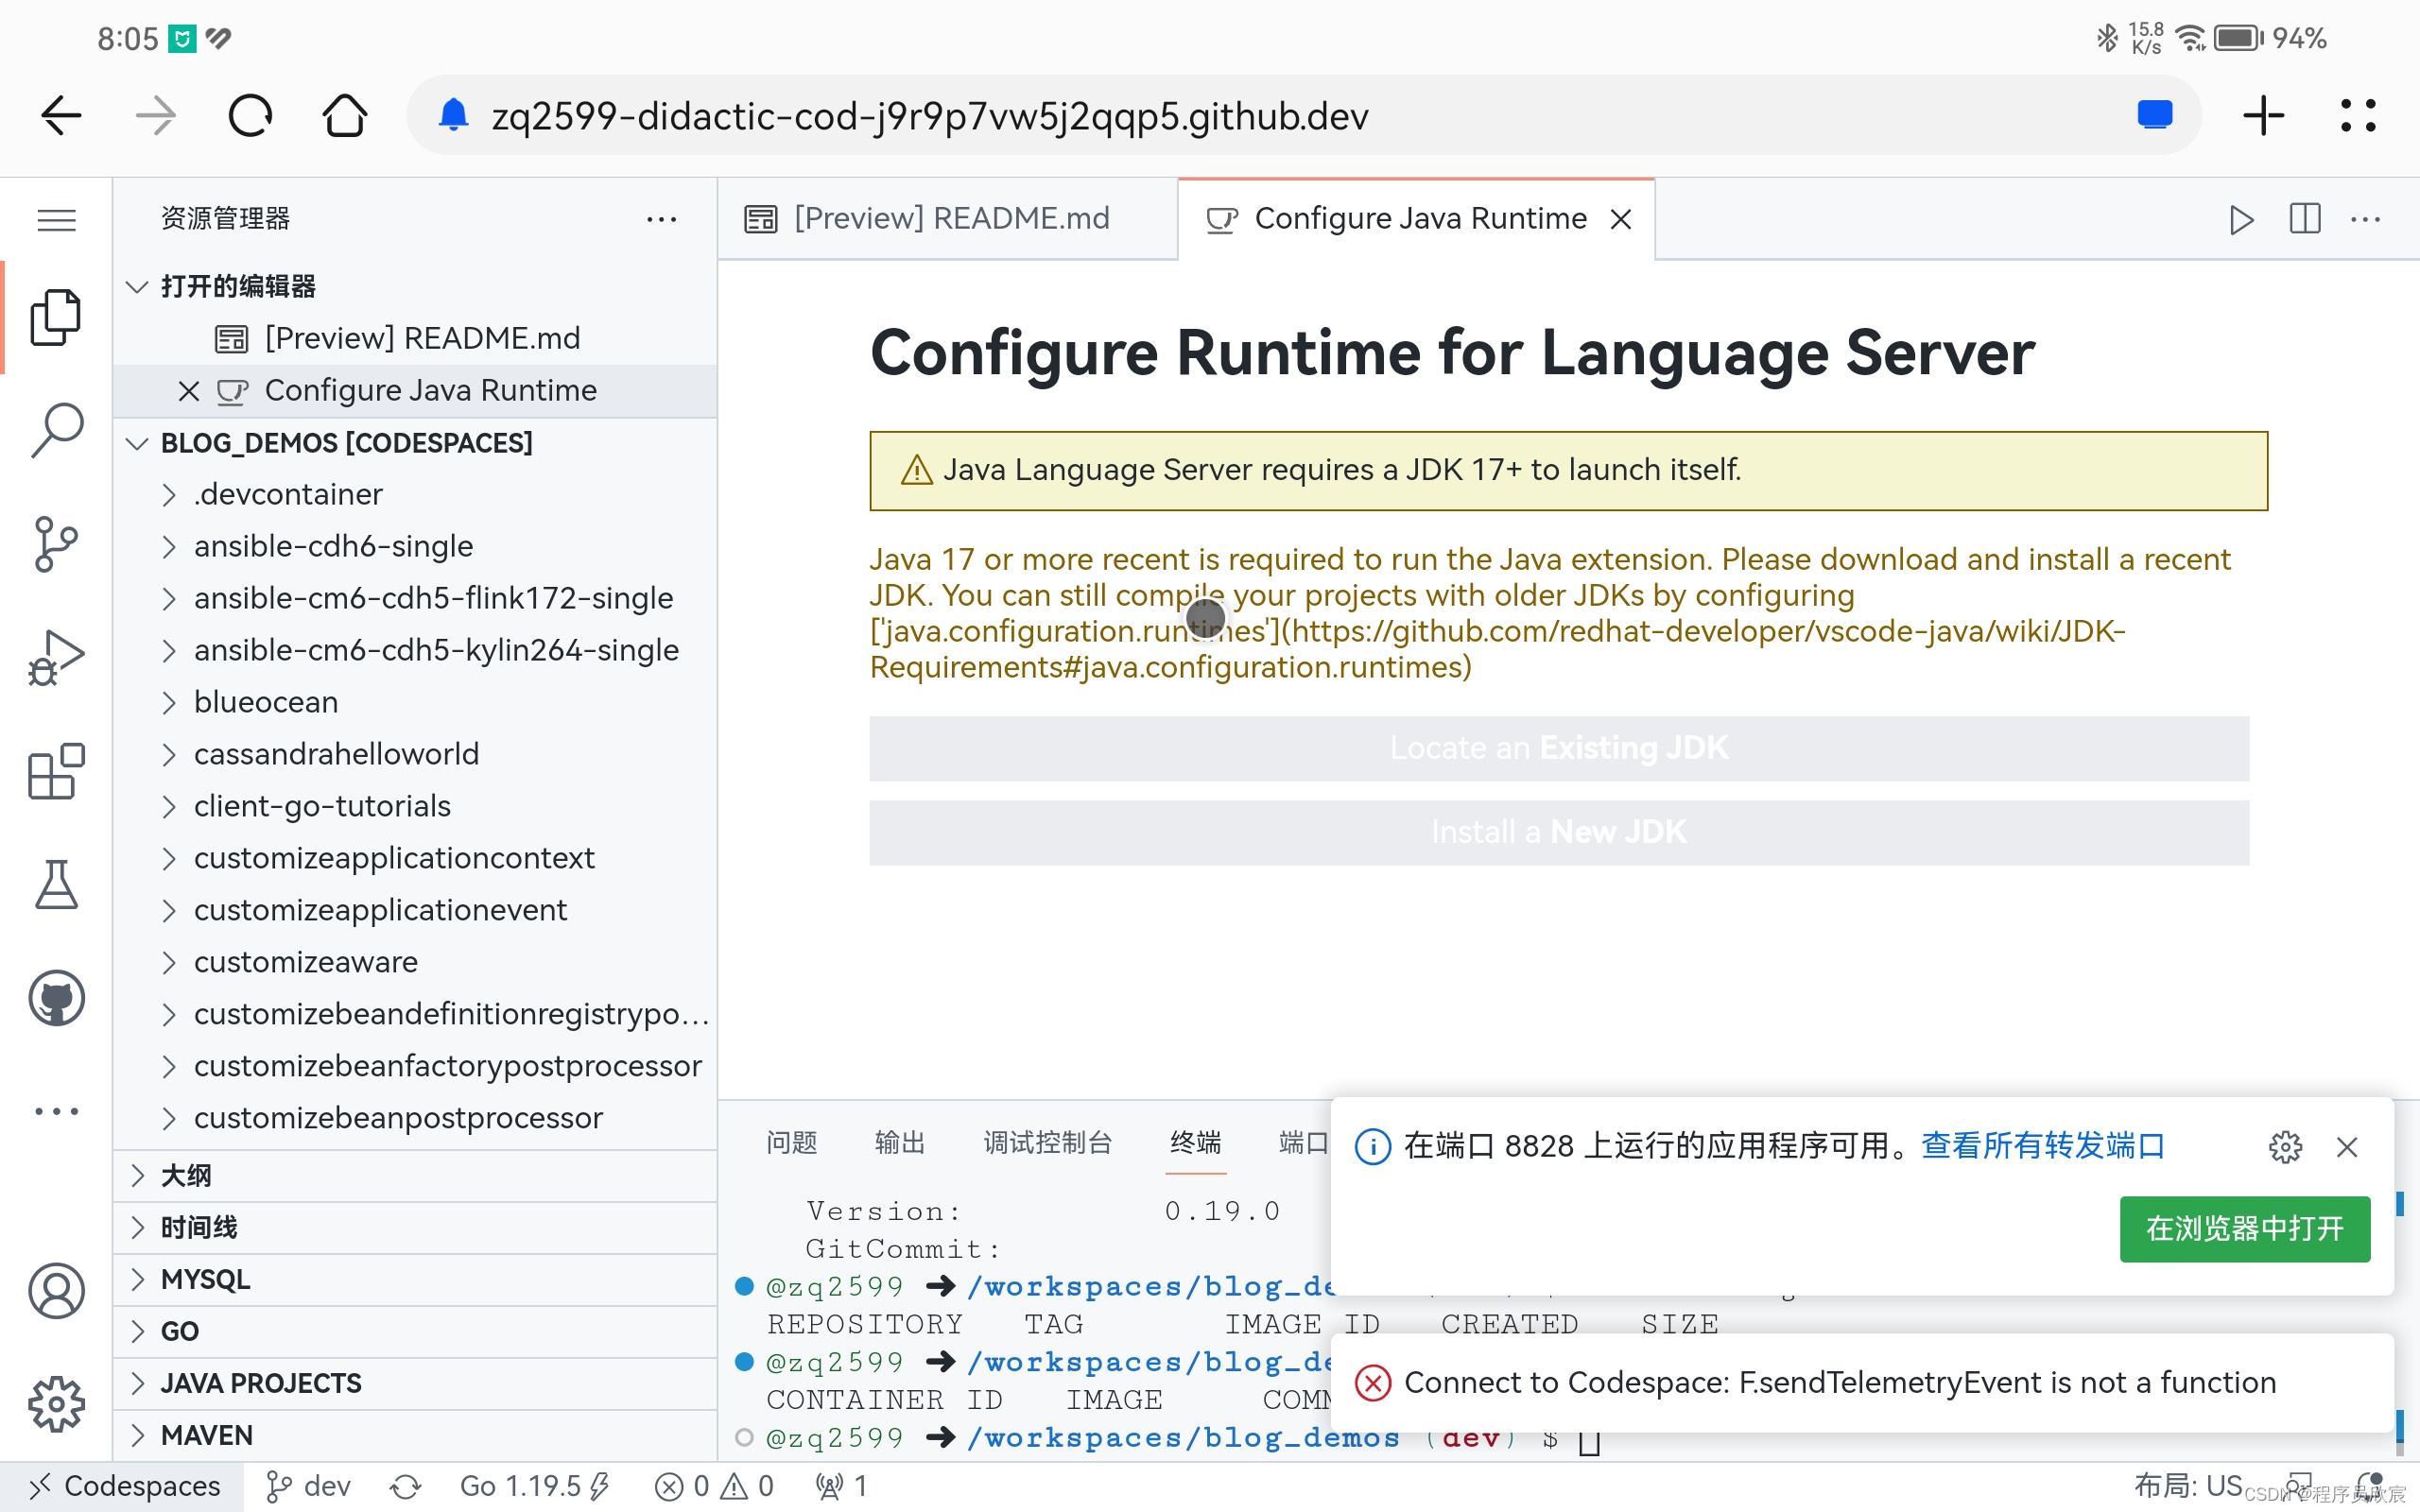Expand the GO section

click(415, 1332)
